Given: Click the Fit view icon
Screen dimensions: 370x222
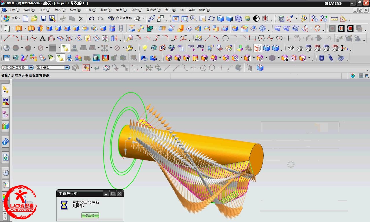Looking at the screenshot, I should (x=175, y=19).
